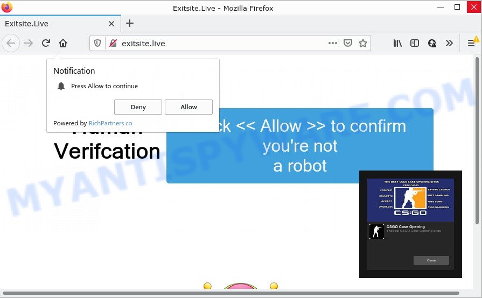Reload the current page
This screenshot has width=482, height=298.
coord(46,43)
